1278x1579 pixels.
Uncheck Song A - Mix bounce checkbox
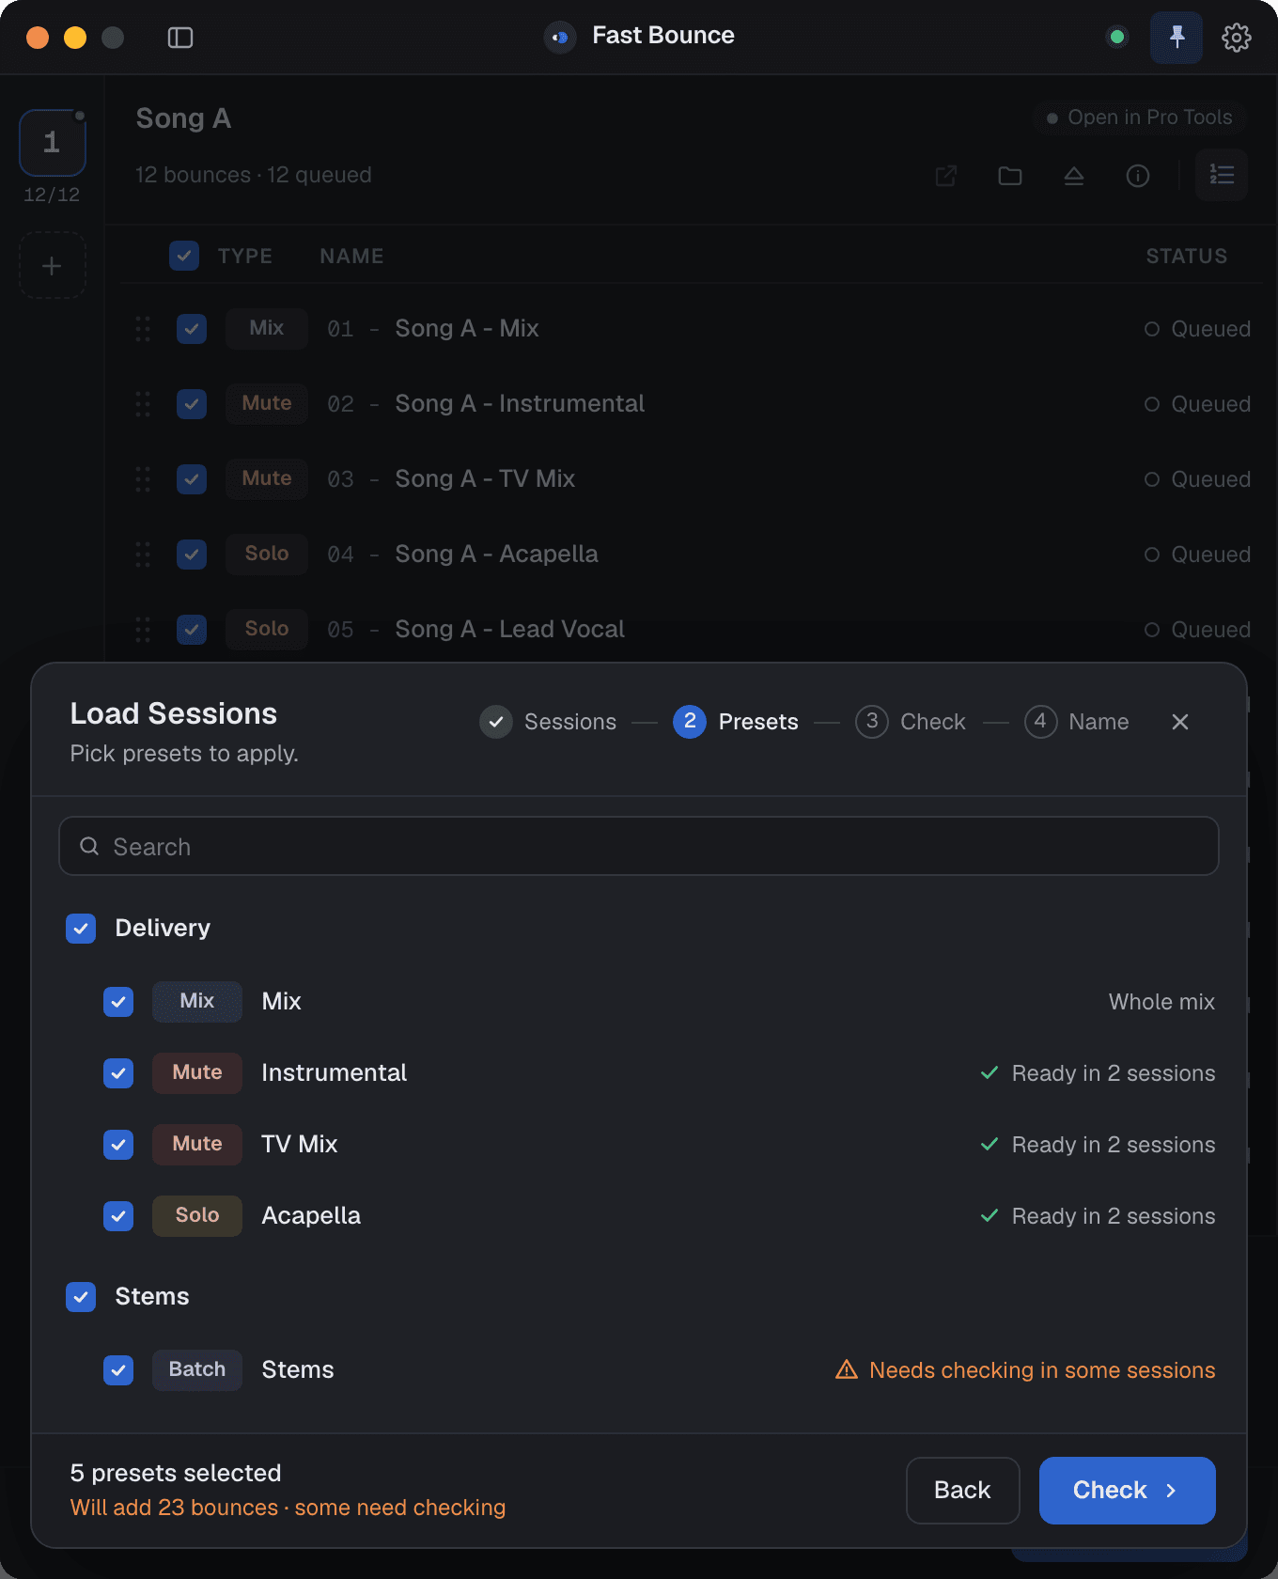192,329
